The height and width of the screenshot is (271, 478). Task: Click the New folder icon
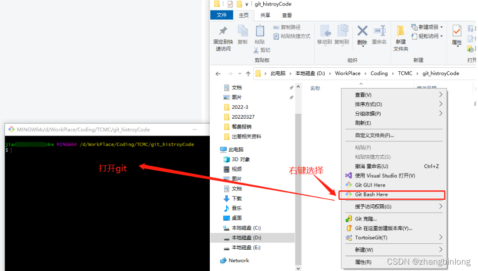(x=400, y=31)
